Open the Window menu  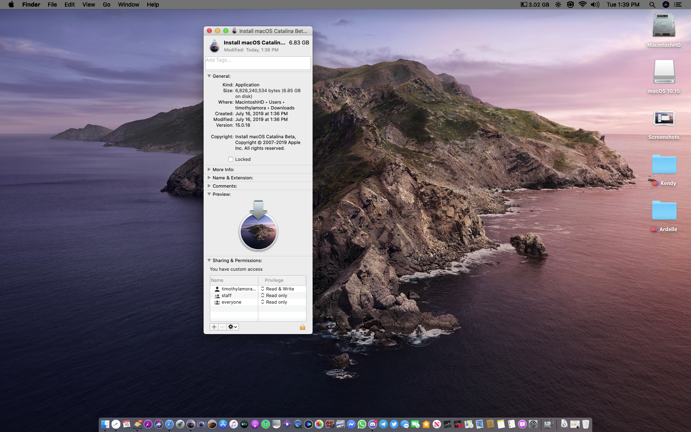click(128, 5)
